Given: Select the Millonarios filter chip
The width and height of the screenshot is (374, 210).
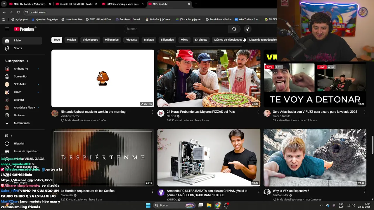Looking at the screenshot, I should (x=112, y=40).
